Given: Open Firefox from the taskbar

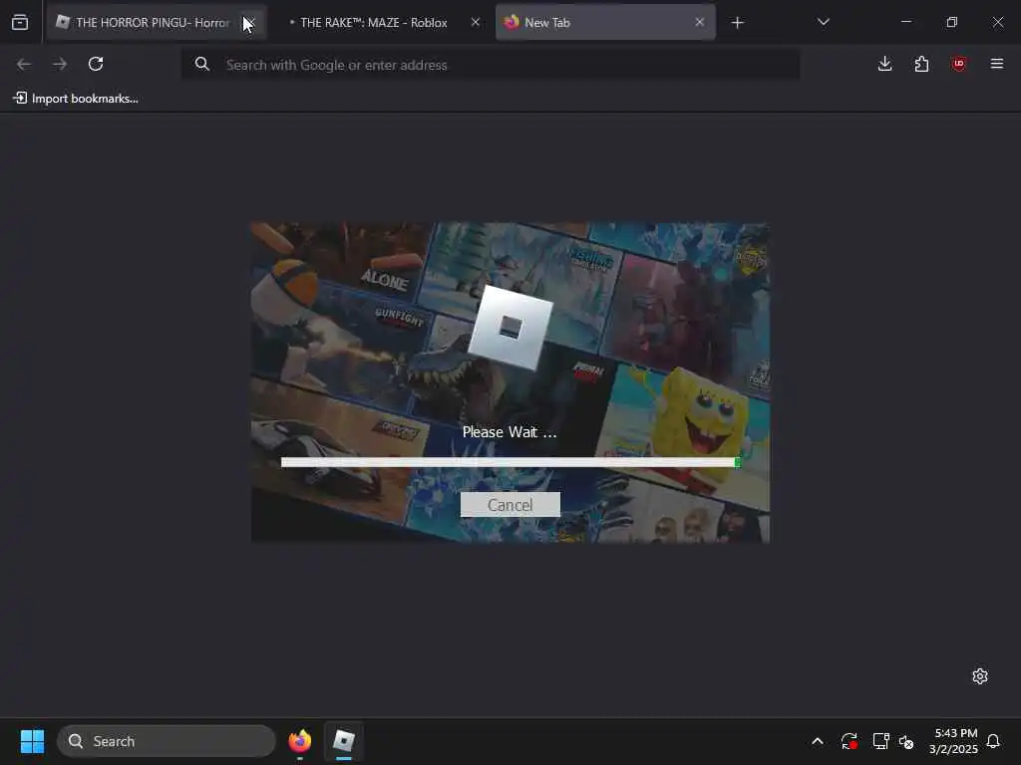Looking at the screenshot, I should coord(299,741).
